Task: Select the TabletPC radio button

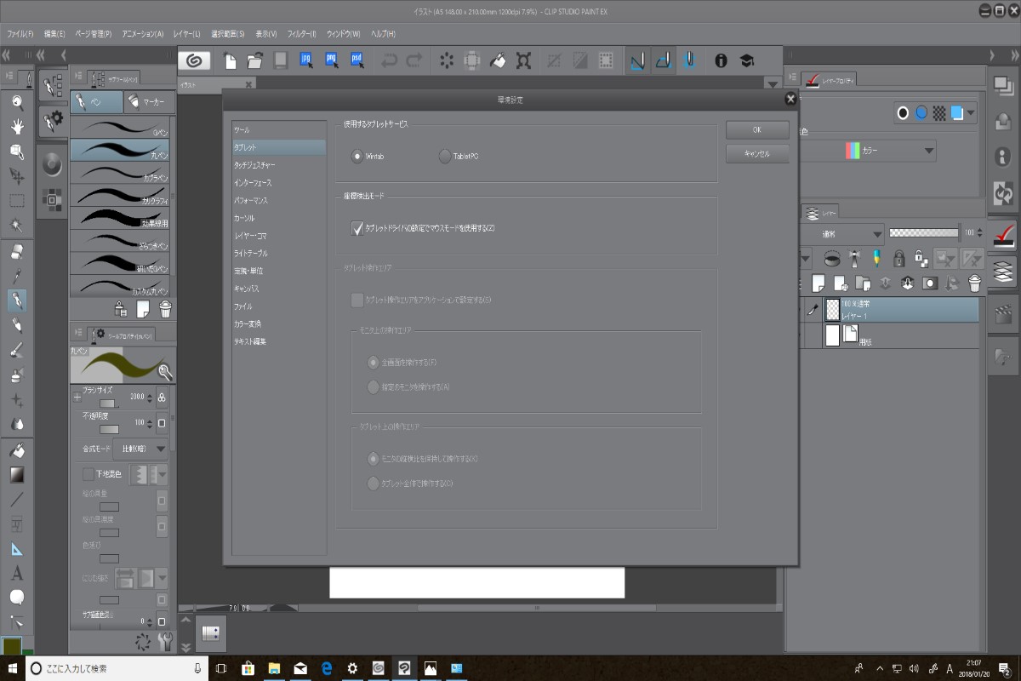Action: 445,157
